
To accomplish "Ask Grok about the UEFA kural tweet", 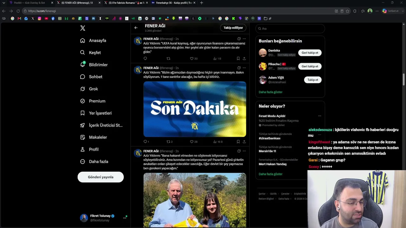I will tap(239, 39).
